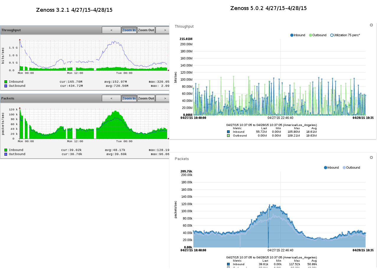The image size is (377, 269).
Task: Toggle Utilization 75 perc series
Action: pos(345,35)
